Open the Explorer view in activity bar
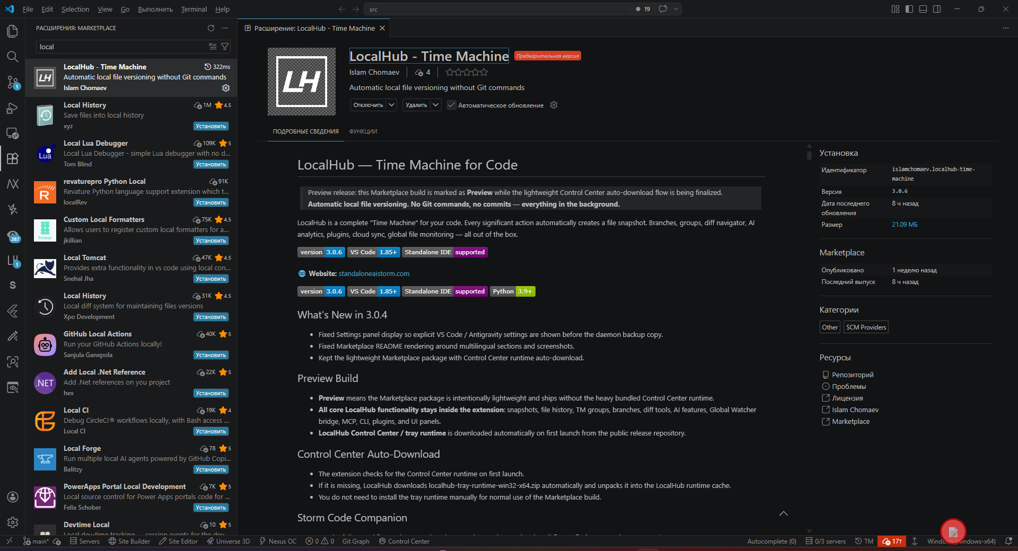 [x=13, y=31]
